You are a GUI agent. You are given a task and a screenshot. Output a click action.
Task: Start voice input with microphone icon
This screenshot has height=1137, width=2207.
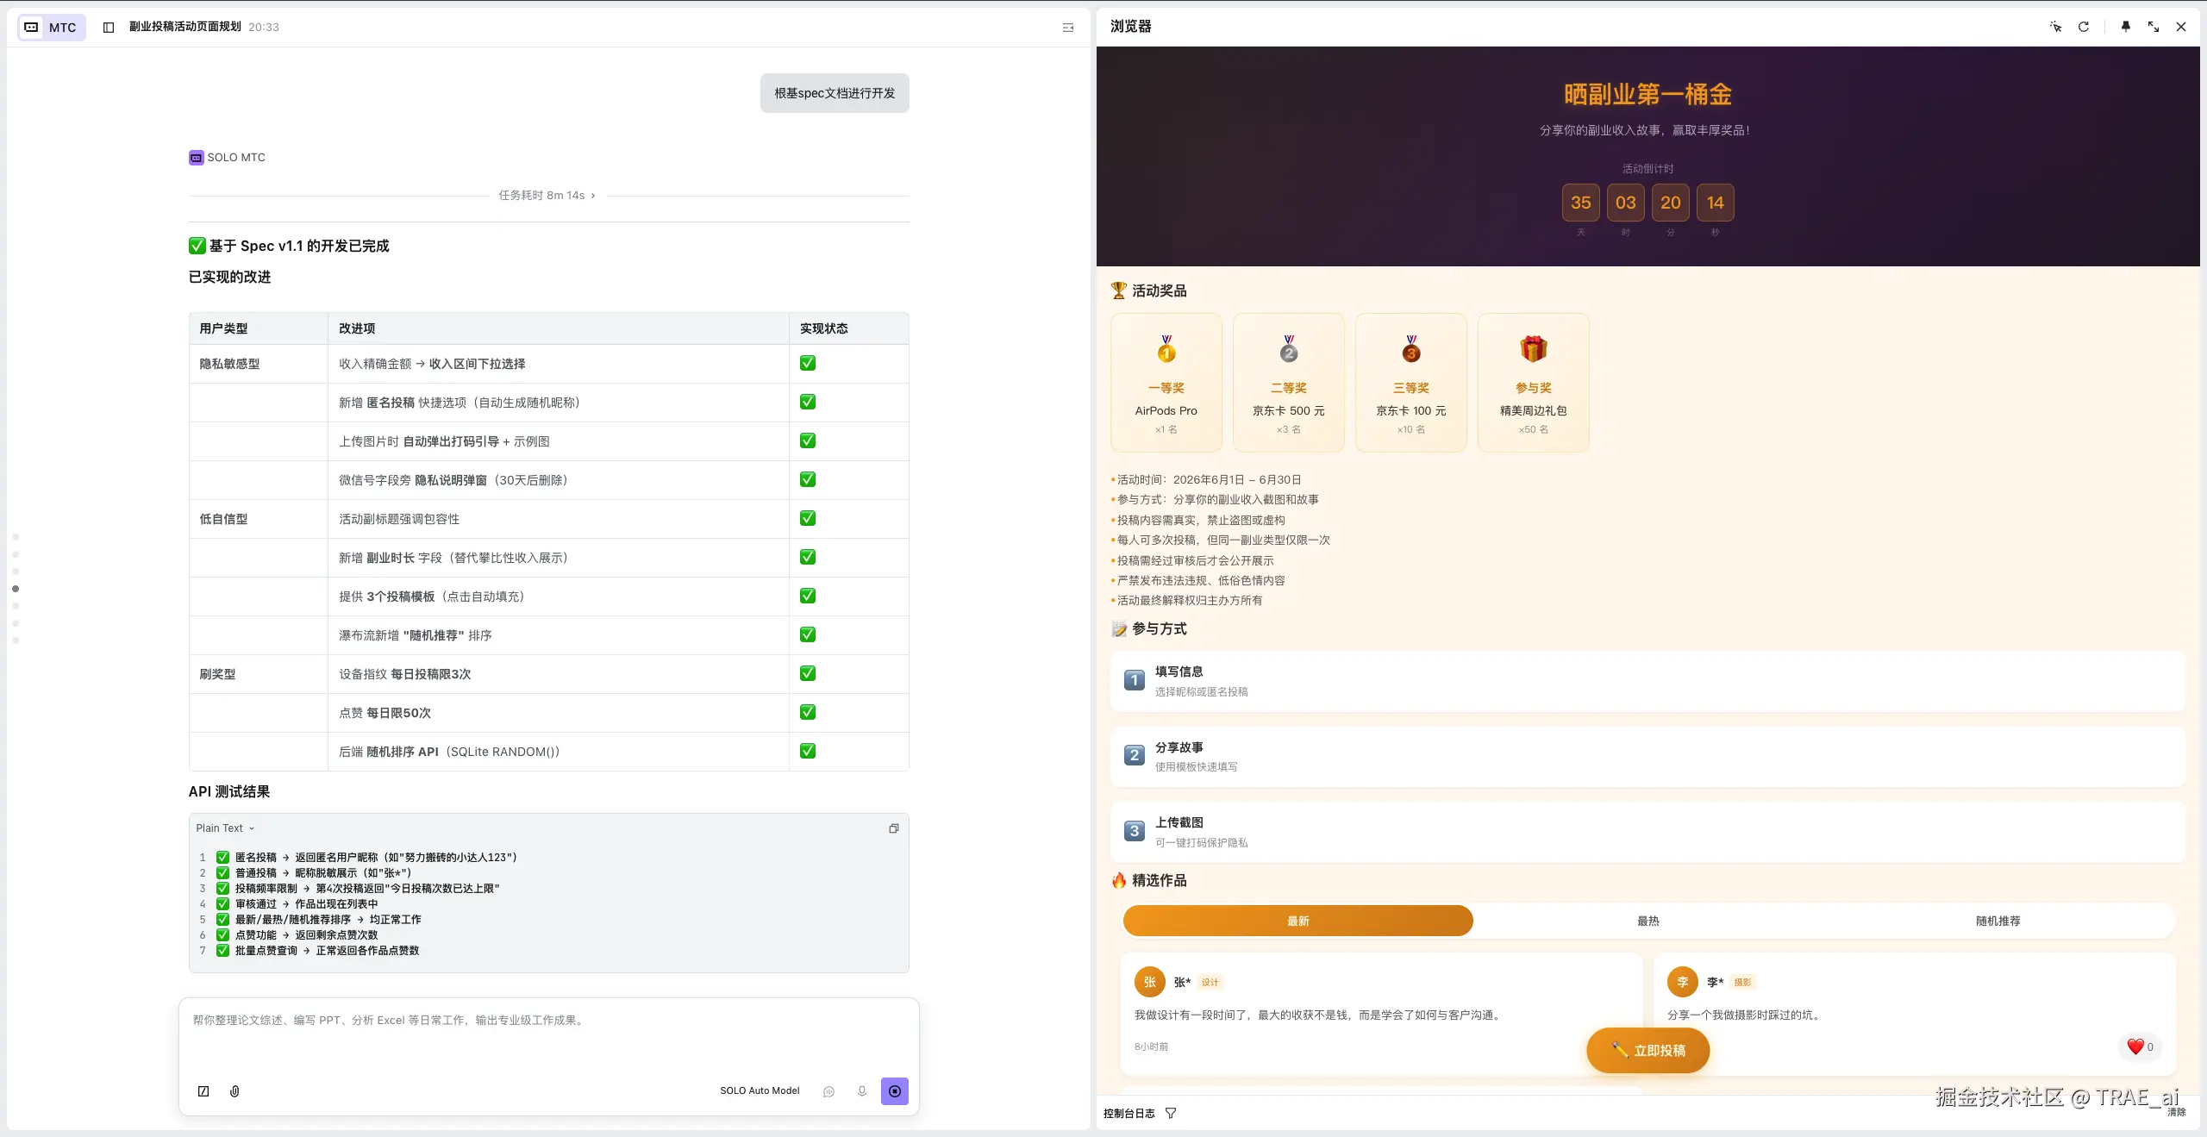pos(861,1091)
